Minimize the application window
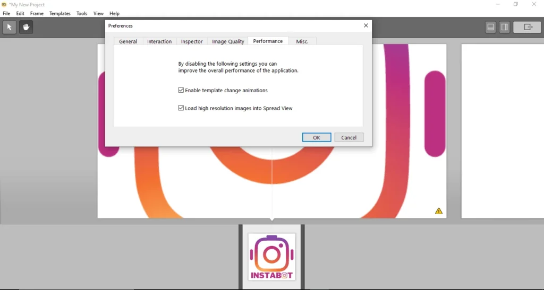The width and height of the screenshot is (544, 290). 498,4
